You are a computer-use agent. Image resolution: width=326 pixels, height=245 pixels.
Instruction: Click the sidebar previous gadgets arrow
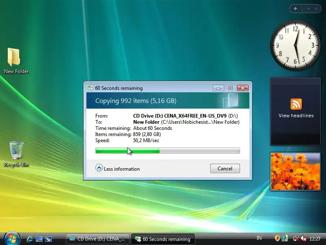308,9
